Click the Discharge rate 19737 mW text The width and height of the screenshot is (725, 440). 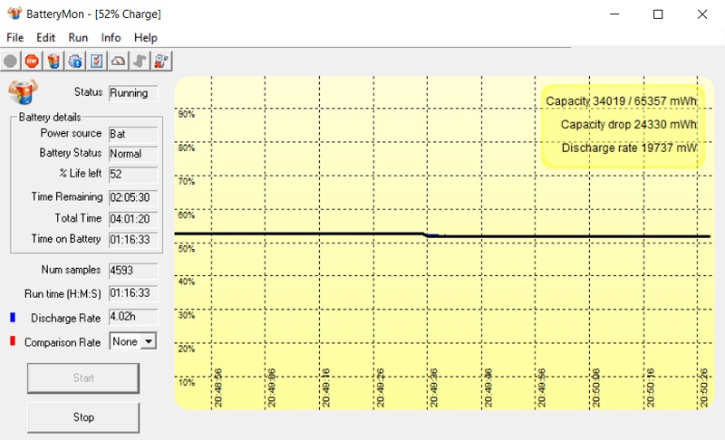(630, 148)
